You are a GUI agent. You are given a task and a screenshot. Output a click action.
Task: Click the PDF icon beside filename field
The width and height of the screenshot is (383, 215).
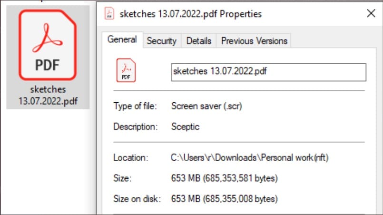[126, 70]
